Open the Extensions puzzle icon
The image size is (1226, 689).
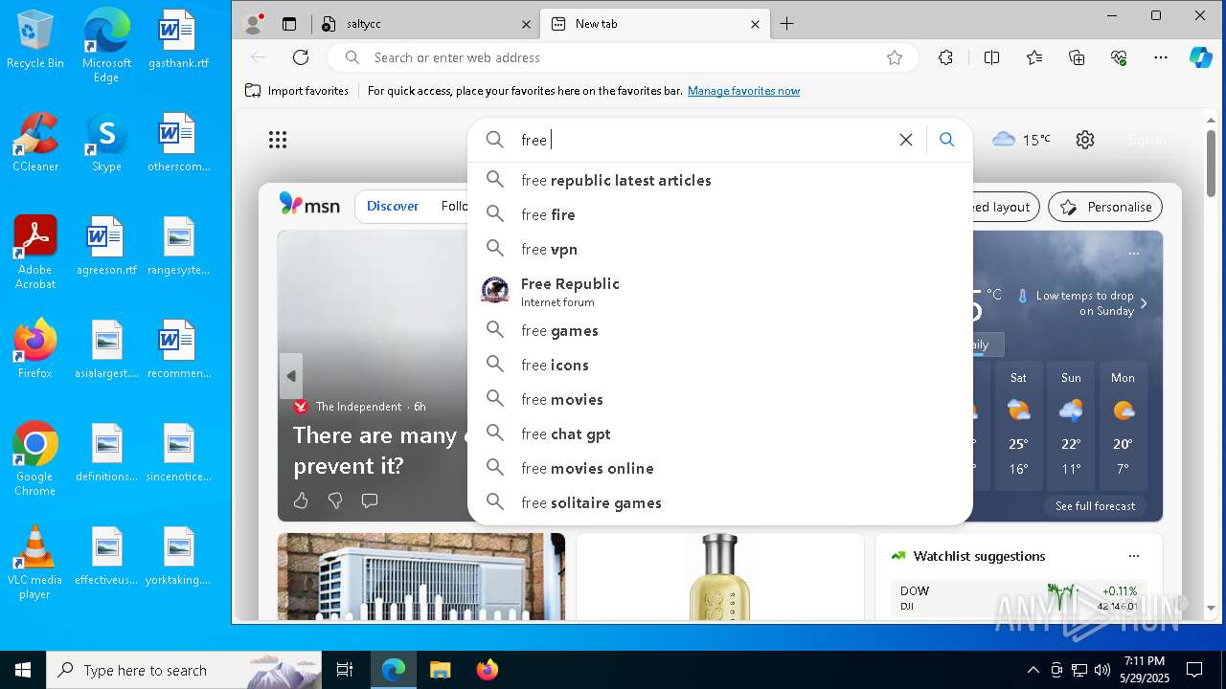point(945,57)
